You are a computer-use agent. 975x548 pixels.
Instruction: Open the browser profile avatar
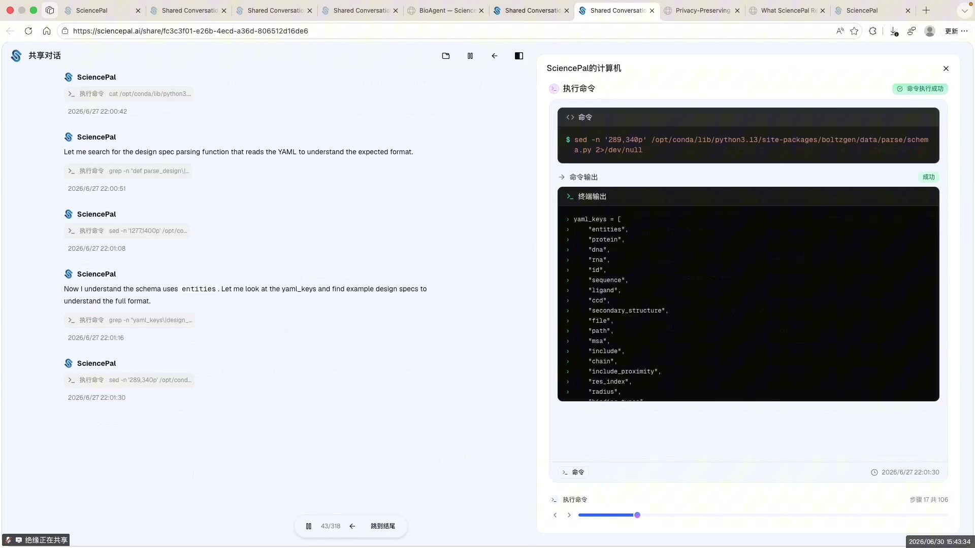tap(930, 31)
